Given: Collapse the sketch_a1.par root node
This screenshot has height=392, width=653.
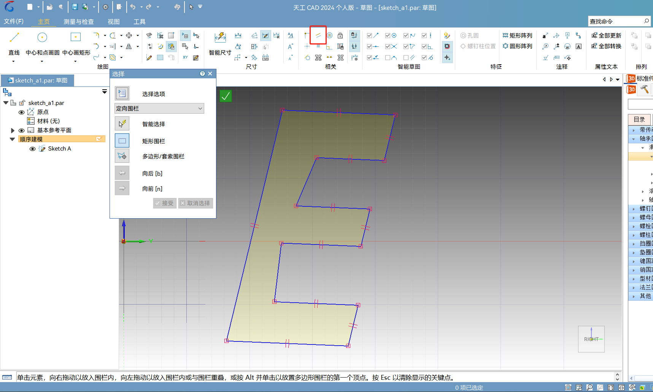Looking at the screenshot, I should coord(6,103).
